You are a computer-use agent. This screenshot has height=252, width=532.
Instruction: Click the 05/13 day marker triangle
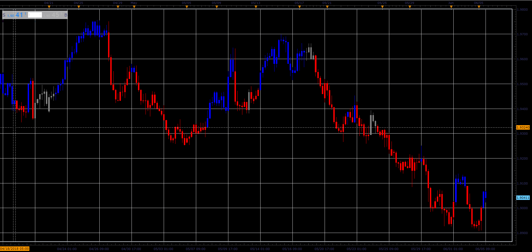pos(256,7)
